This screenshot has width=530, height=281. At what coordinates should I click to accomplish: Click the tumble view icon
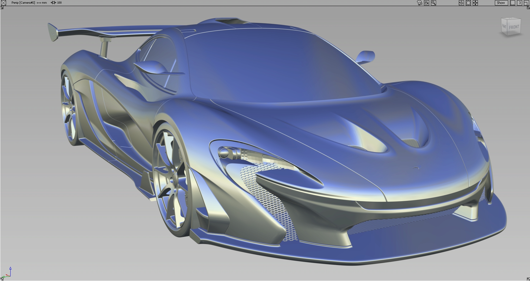point(461,3)
